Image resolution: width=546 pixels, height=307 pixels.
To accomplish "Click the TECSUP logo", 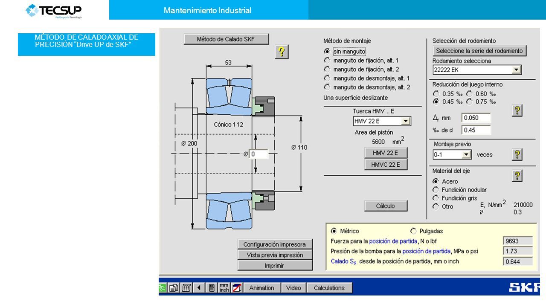I will coord(54,10).
